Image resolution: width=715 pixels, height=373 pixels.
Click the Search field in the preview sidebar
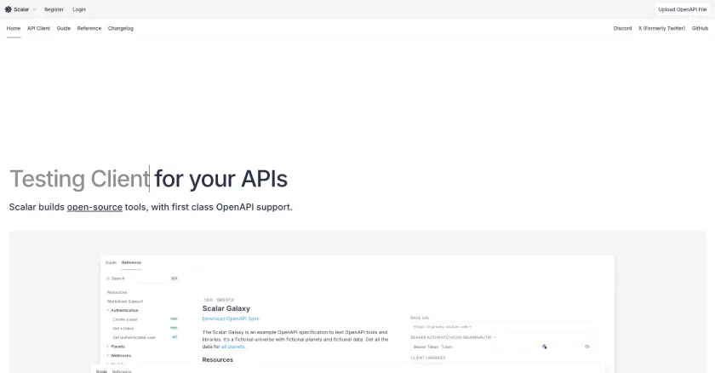pos(141,278)
